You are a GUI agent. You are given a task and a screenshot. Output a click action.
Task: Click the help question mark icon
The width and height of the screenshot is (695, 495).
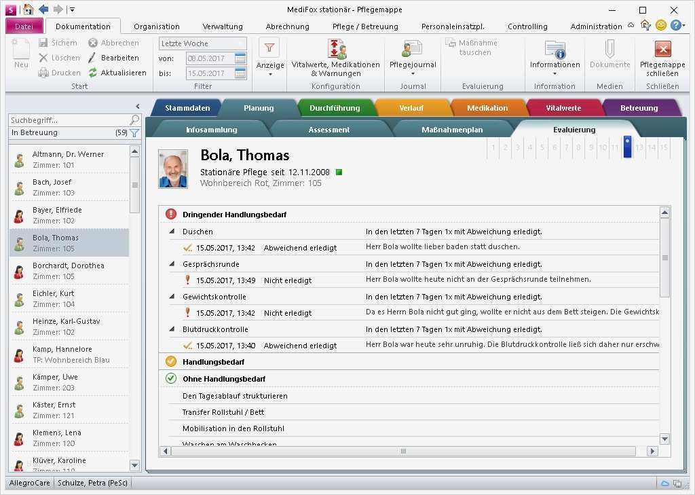675,25
